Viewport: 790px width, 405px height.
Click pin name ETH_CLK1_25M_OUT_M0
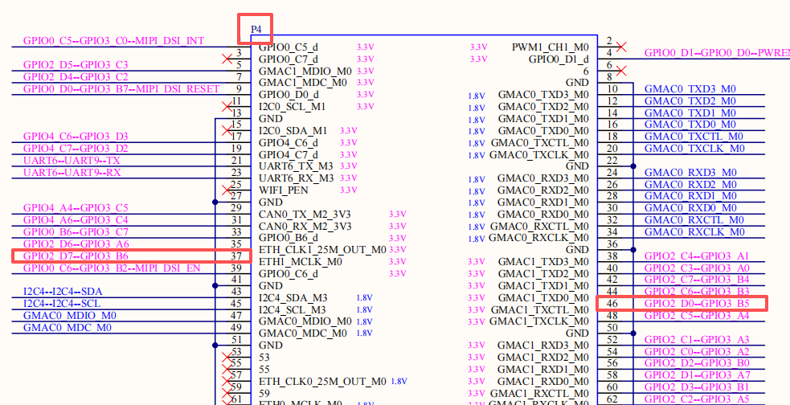click(x=322, y=249)
